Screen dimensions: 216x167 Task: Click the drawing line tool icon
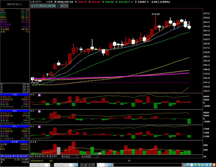coord(210,165)
